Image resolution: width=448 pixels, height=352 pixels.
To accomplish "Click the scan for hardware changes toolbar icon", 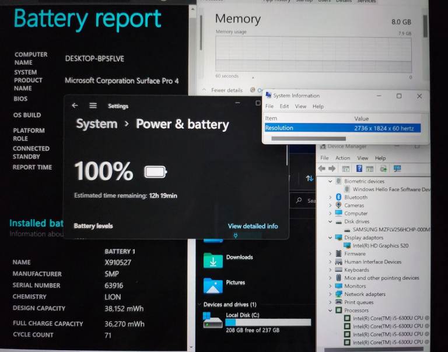I will [397, 168].
